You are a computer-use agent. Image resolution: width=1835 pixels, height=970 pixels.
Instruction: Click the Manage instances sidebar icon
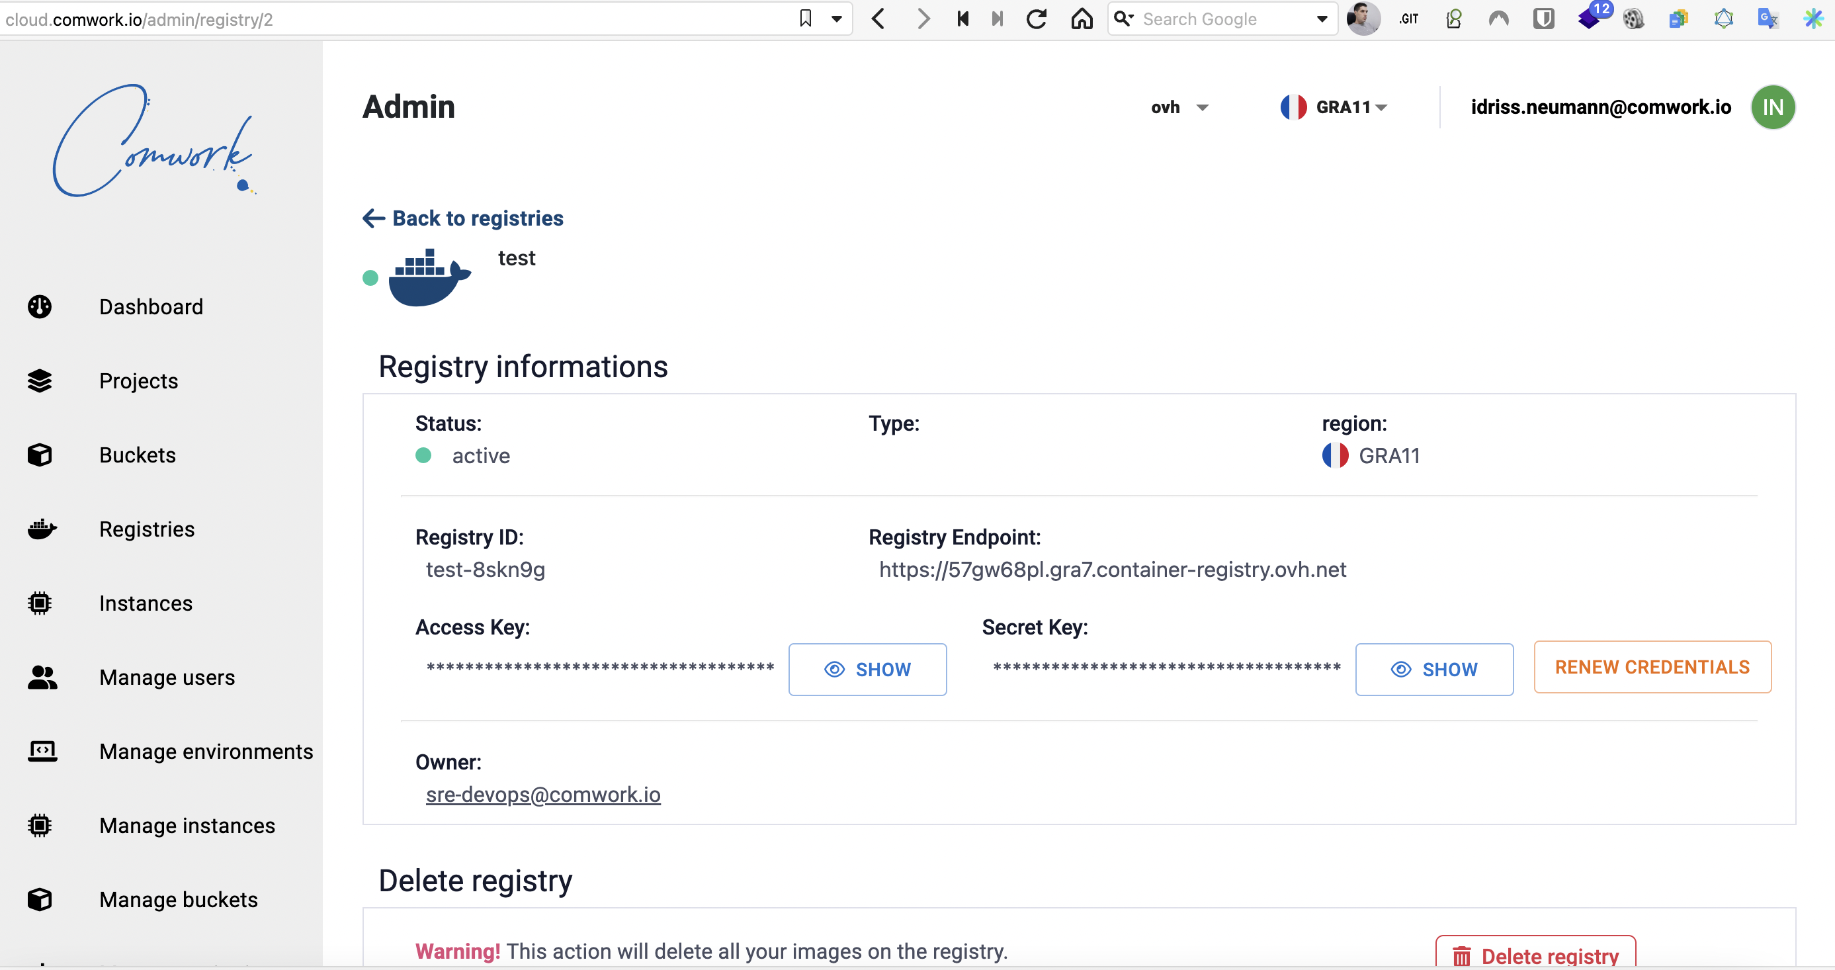pos(40,826)
